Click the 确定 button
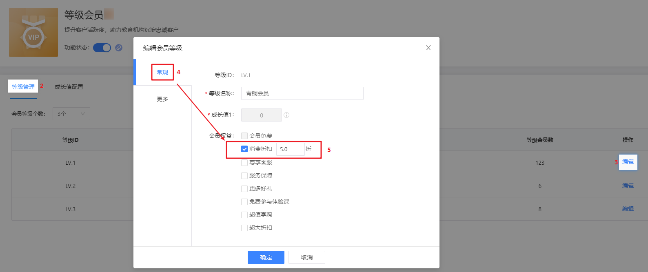Image resolution: width=648 pixels, height=272 pixels. pyautogui.click(x=266, y=257)
